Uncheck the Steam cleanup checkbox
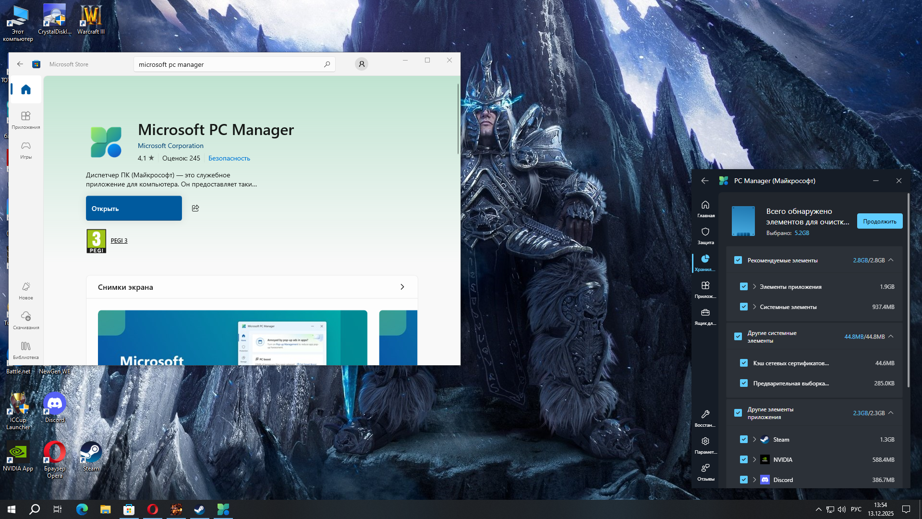 click(x=744, y=439)
